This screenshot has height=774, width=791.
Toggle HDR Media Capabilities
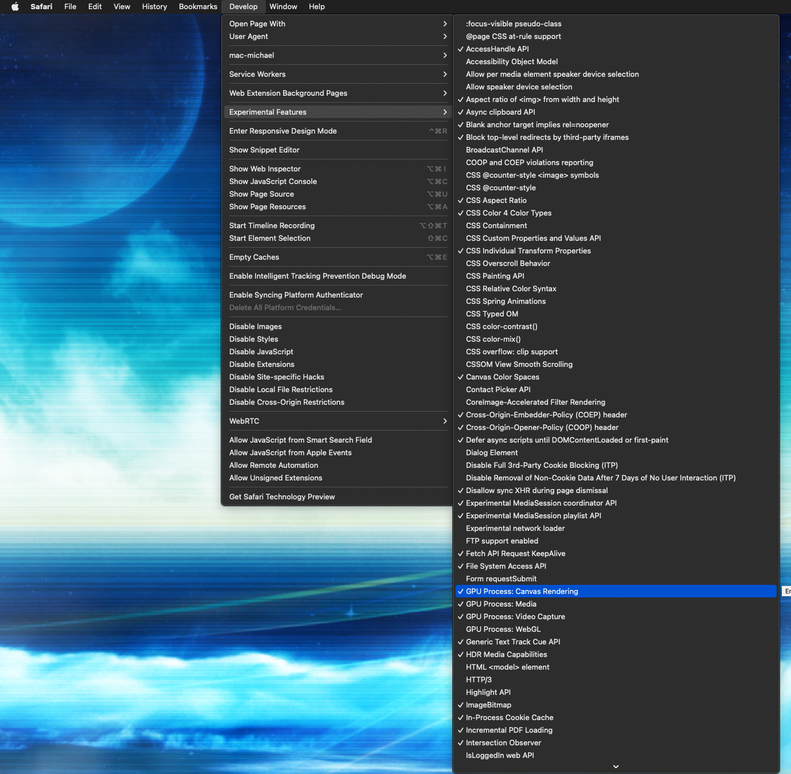616,654
